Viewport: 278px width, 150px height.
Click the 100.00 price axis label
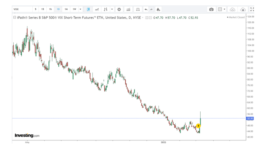(251, 51)
